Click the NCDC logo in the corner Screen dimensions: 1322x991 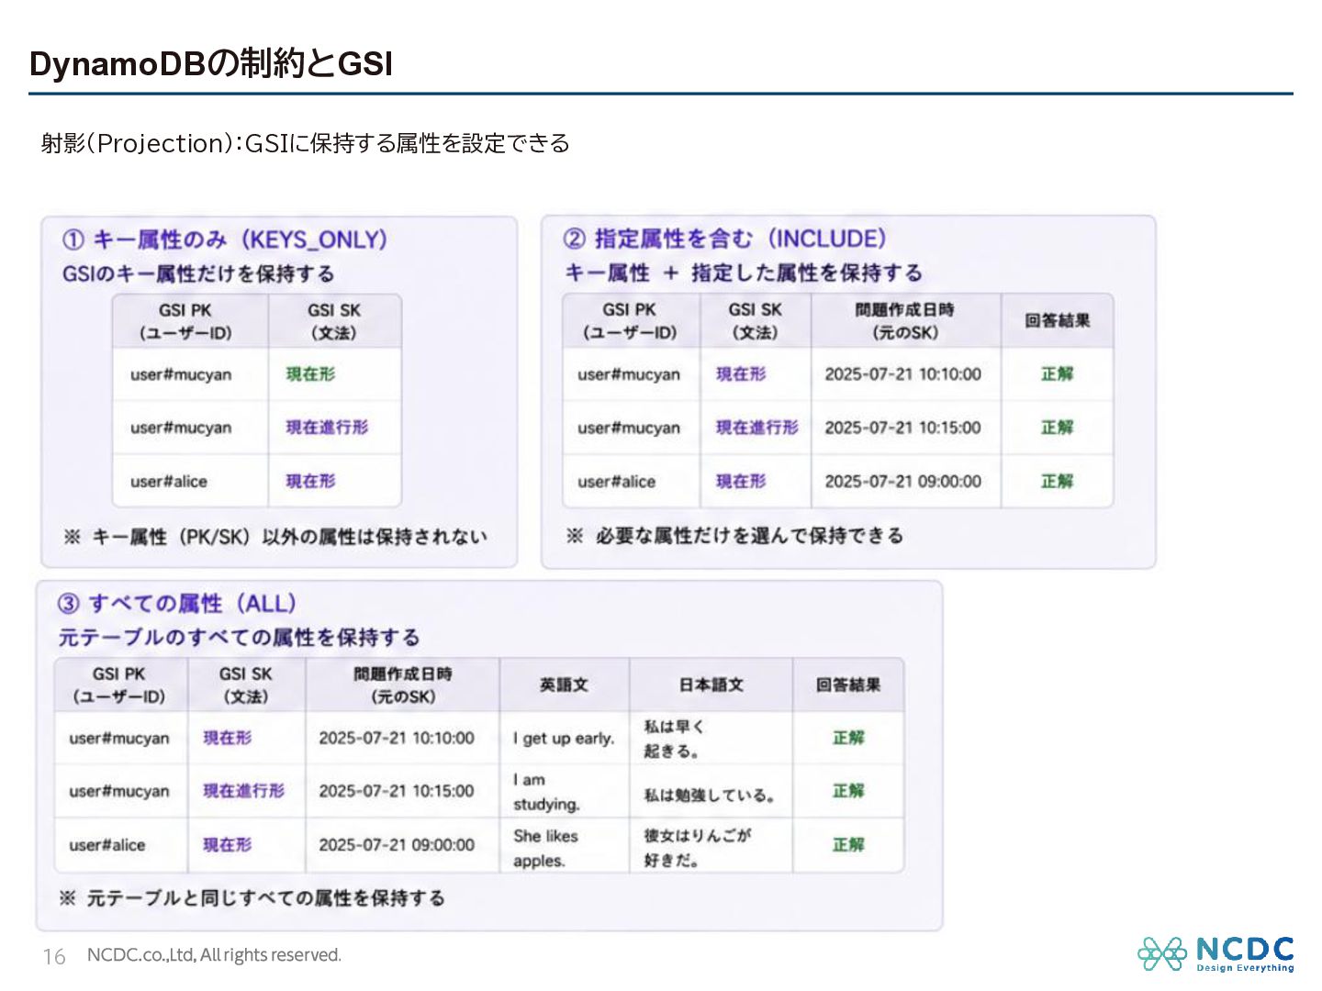1216,954
